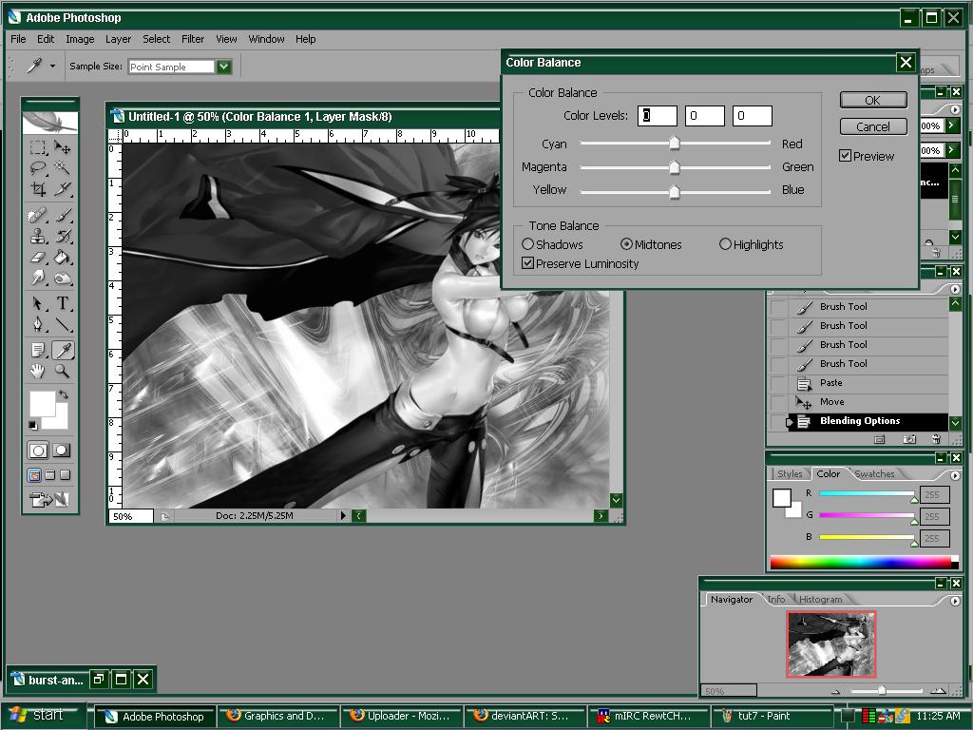This screenshot has height=730, width=973.
Task: Pick the Magic Wand tool
Action: pos(62,168)
